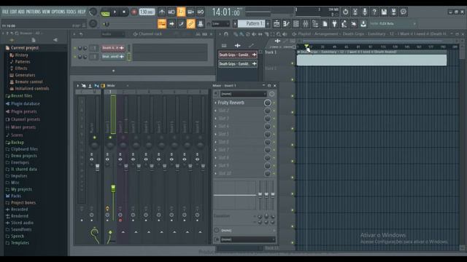Viewport: 467px width, 262px height.
Task: Adjust the main volume knob
Action: coord(93,12)
